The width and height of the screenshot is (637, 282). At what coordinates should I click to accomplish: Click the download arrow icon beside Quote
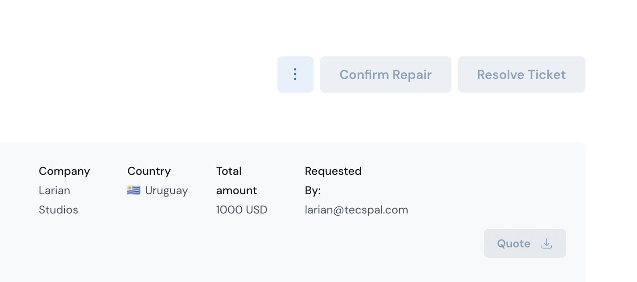(x=546, y=244)
